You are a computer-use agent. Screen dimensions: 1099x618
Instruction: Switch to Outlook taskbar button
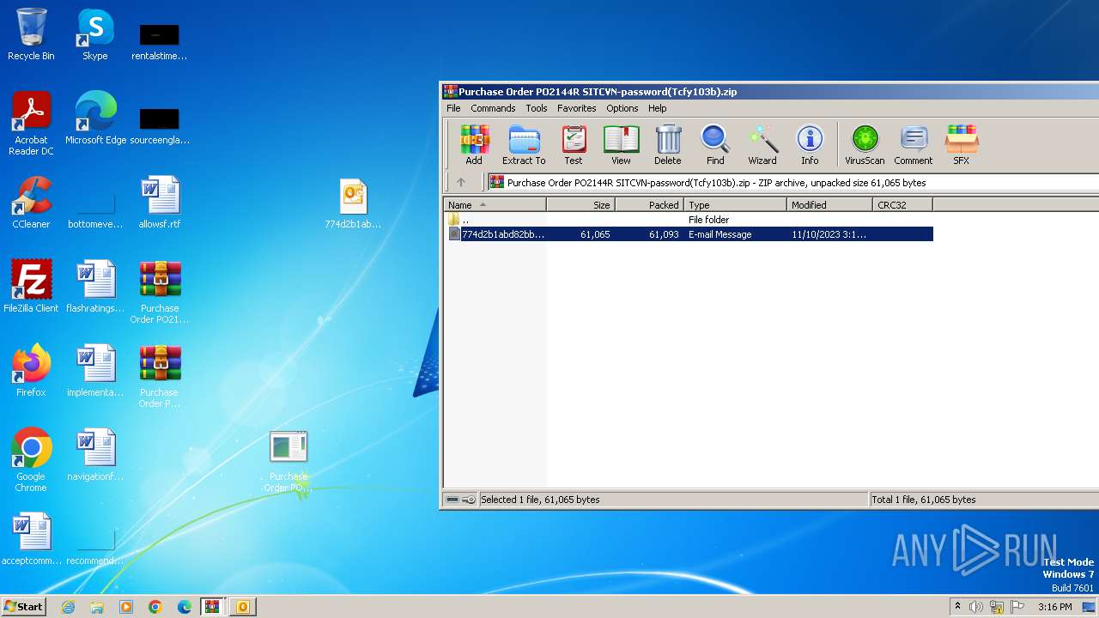pyautogui.click(x=243, y=607)
